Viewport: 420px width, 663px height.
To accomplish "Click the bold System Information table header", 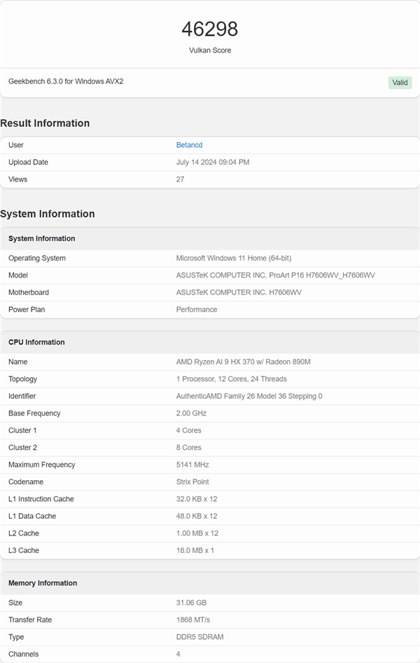I will [x=42, y=238].
